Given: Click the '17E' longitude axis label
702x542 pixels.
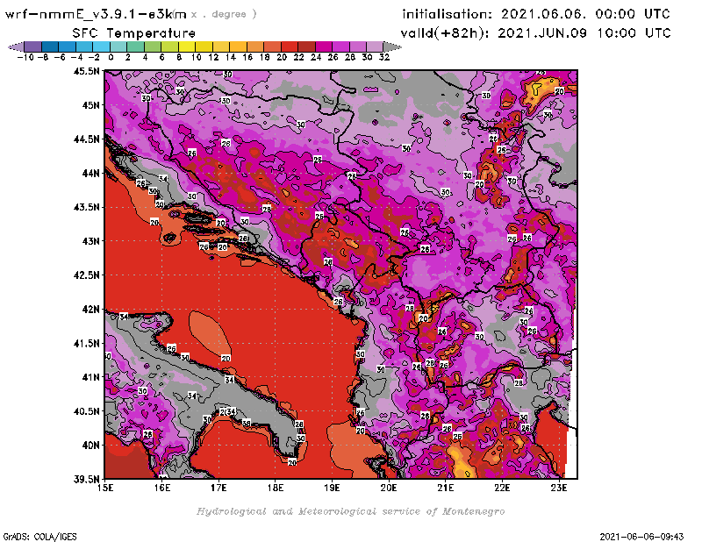Looking at the screenshot, I should (218, 488).
